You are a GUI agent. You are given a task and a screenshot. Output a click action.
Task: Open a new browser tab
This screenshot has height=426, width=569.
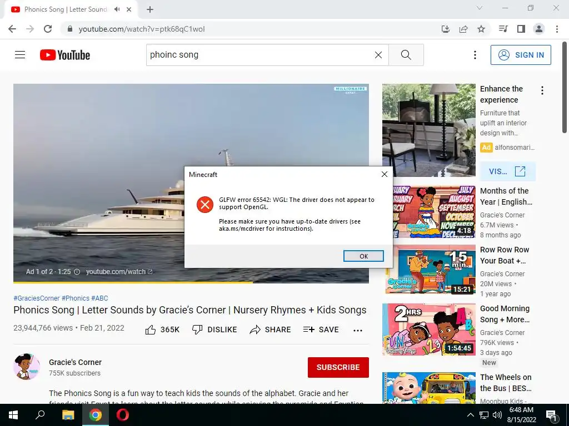150,9
